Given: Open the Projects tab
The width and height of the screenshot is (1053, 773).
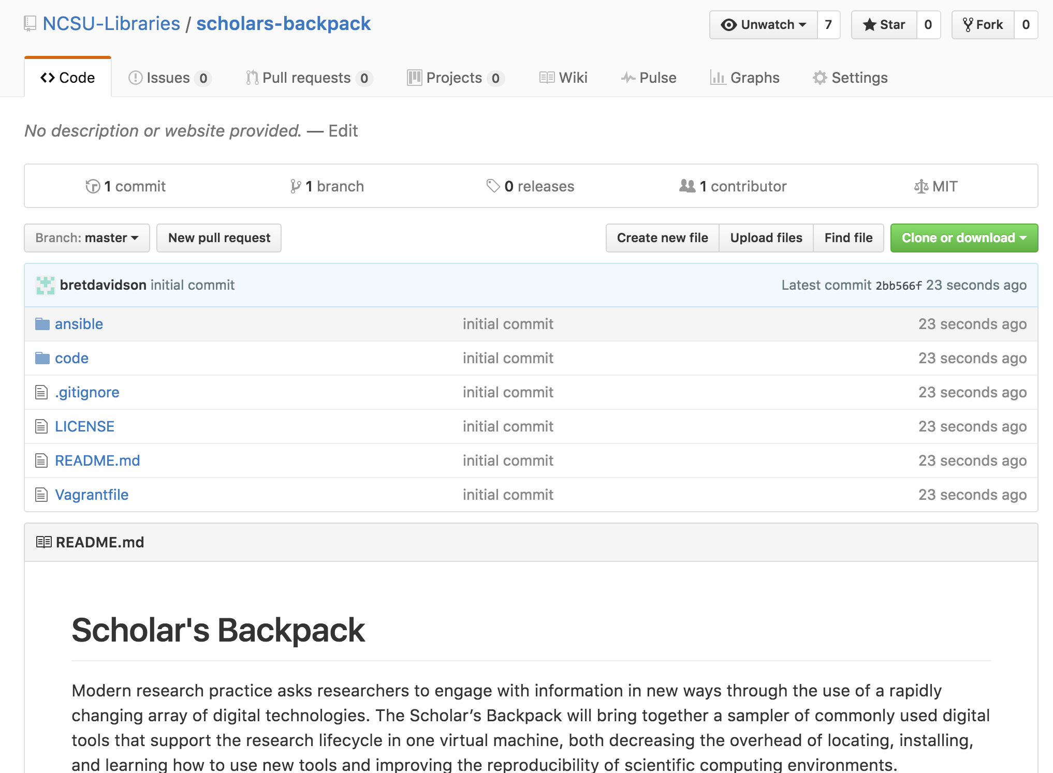Looking at the screenshot, I should point(456,78).
